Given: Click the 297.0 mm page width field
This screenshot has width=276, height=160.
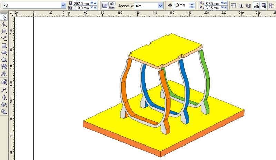Looking at the screenshot, I should [81, 3].
